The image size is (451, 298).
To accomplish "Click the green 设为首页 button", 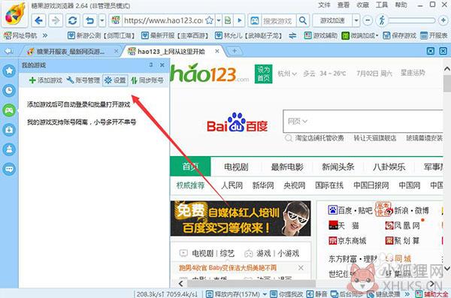I will click(x=264, y=74).
